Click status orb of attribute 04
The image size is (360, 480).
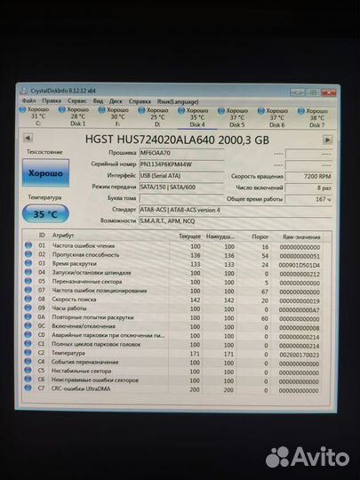28,272
